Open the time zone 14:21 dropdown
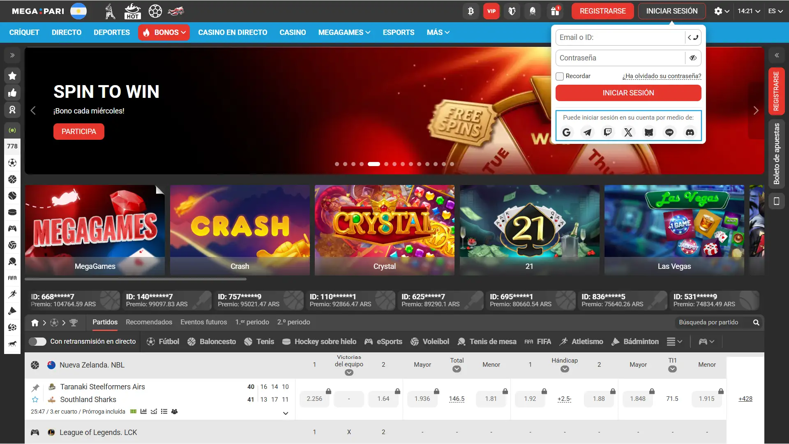This screenshot has height=444, width=789. pyautogui.click(x=749, y=11)
